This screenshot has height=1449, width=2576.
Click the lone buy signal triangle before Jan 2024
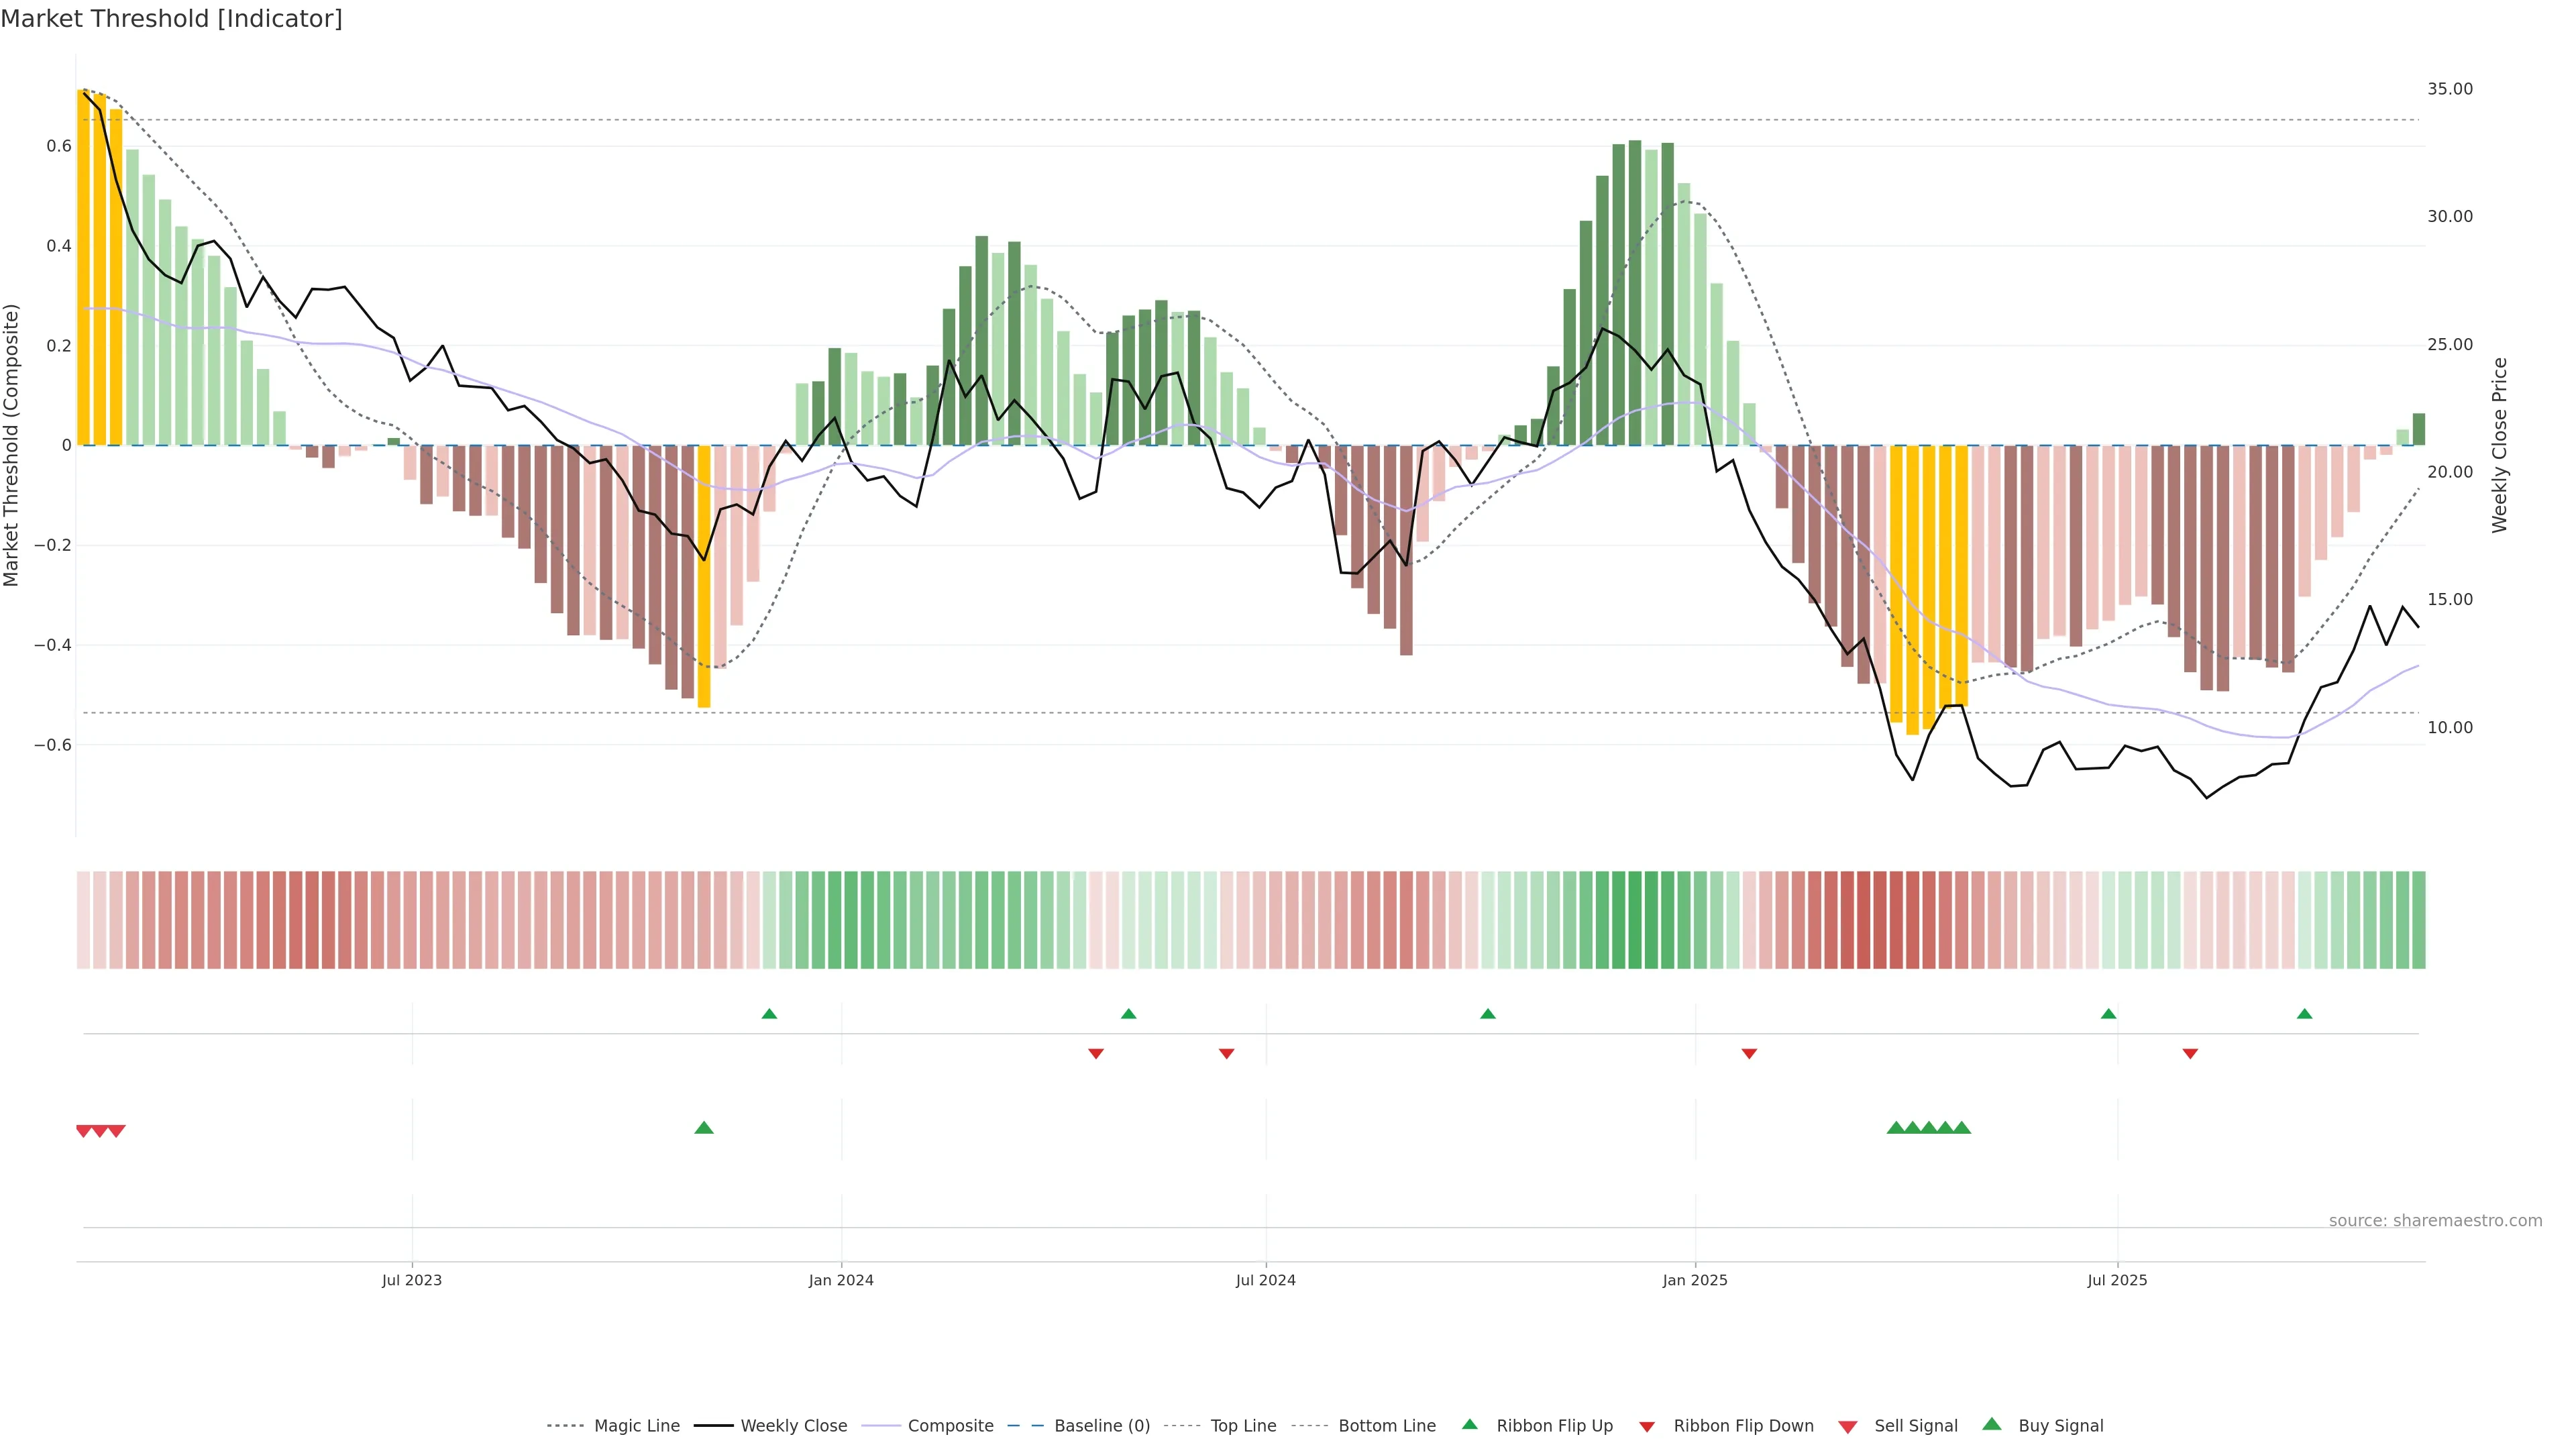point(704,1128)
